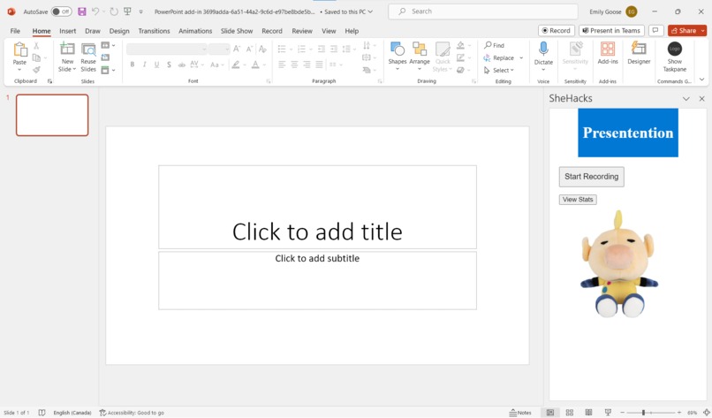Viewport: 712px width, 418px height.
Task: Switch to the Animations tab
Action: (195, 31)
